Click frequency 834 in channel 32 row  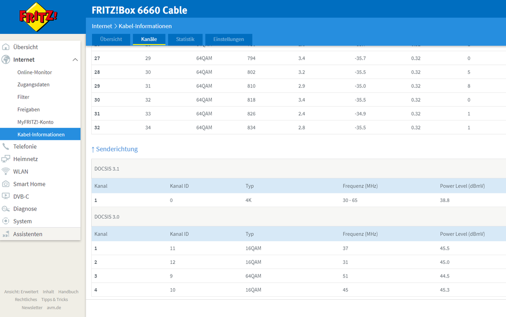[251, 128]
